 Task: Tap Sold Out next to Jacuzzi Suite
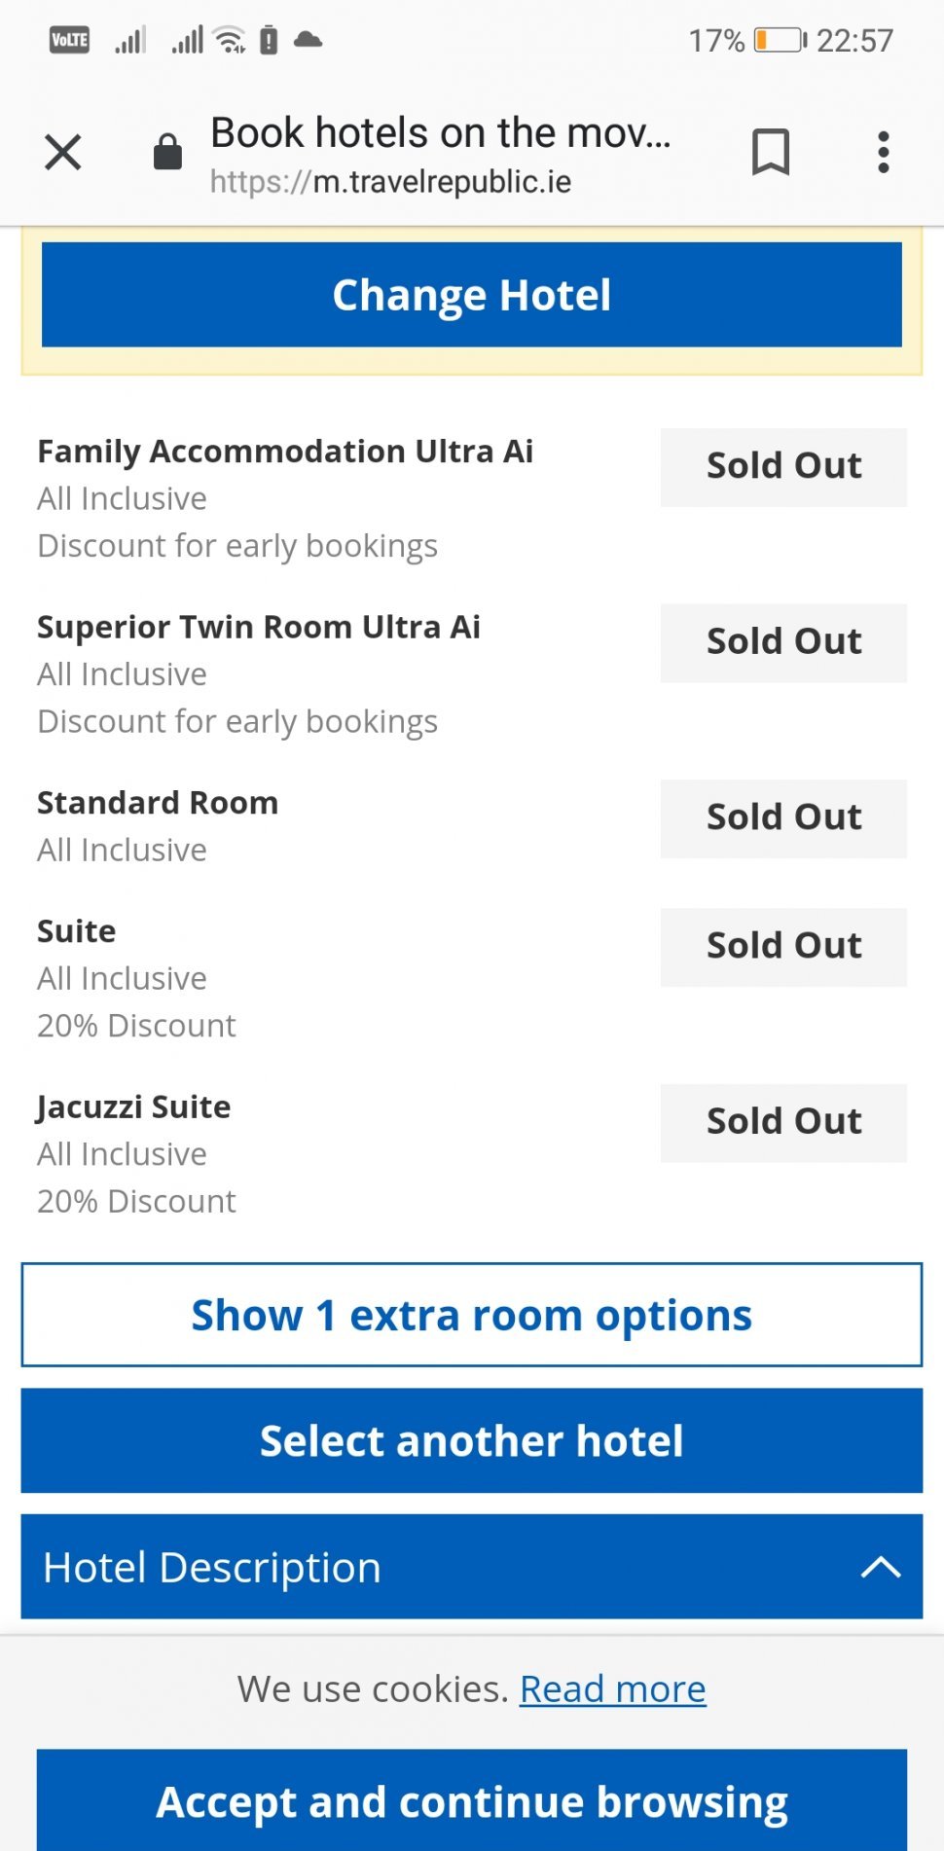(783, 1122)
